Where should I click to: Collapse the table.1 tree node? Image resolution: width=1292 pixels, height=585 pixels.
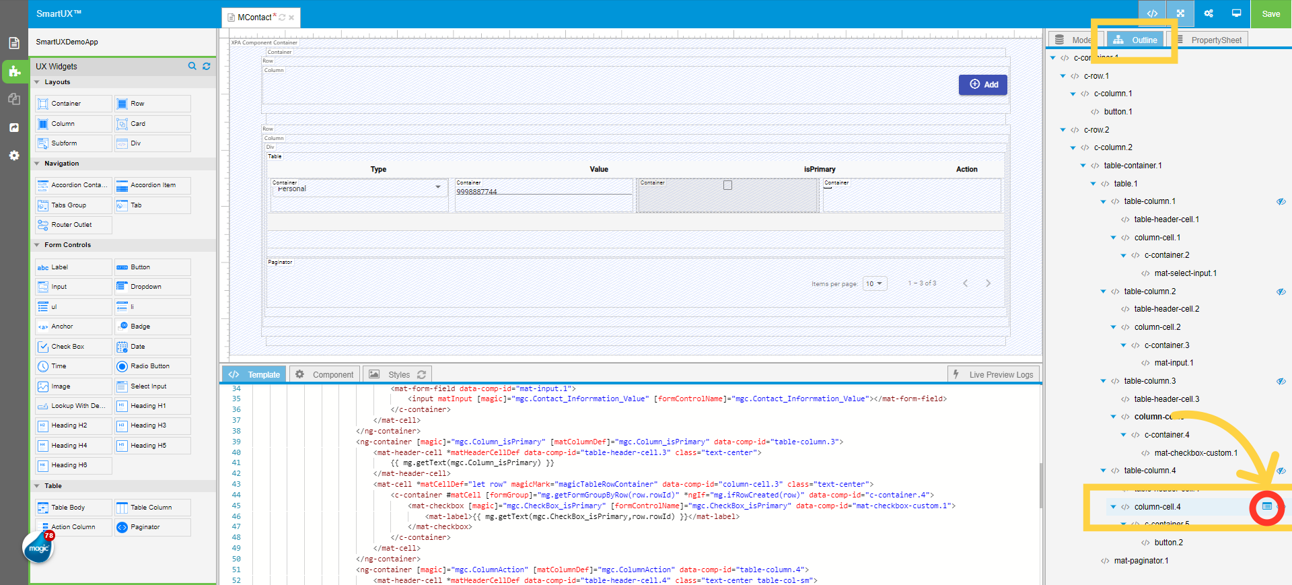(1093, 184)
